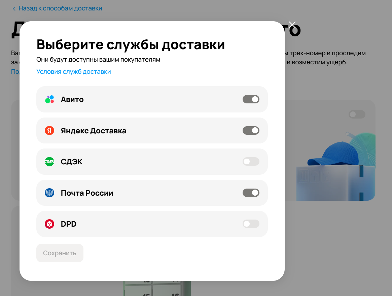Click the Сохранить button
Screen dimensions: 392x296
60,253
